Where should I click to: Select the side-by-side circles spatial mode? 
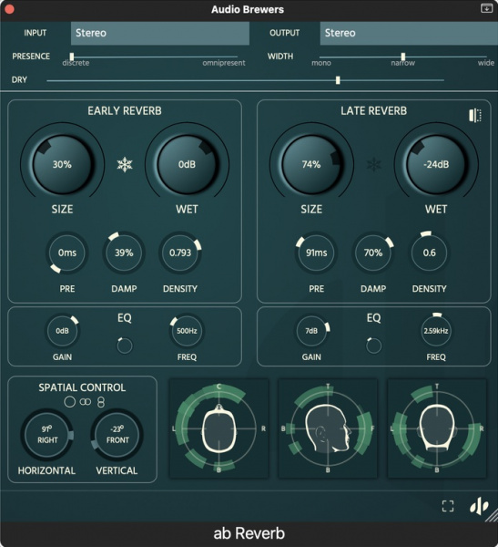[86, 402]
